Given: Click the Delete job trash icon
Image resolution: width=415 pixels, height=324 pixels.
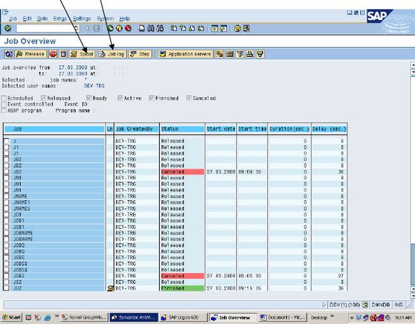Looking at the screenshot, I should pos(64,54).
